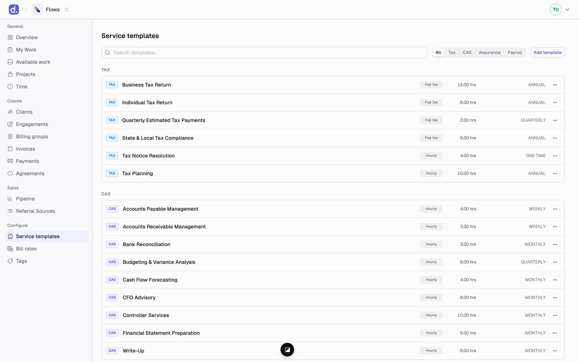The width and height of the screenshot is (579, 362).
Task: Open the Time page
Action: tap(46, 87)
